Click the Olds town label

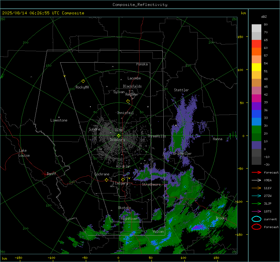click(x=119, y=130)
